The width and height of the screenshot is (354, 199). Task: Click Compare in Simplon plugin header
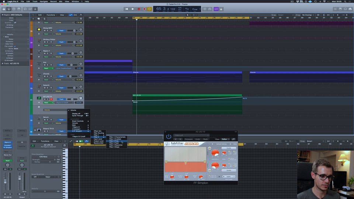(x=189, y=139)
